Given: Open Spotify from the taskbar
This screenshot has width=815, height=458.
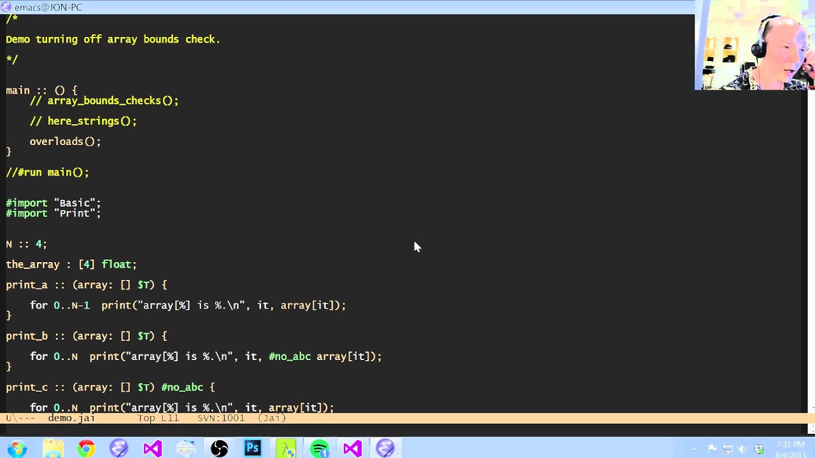Looking at the screenshot, I should coord(319,448).
